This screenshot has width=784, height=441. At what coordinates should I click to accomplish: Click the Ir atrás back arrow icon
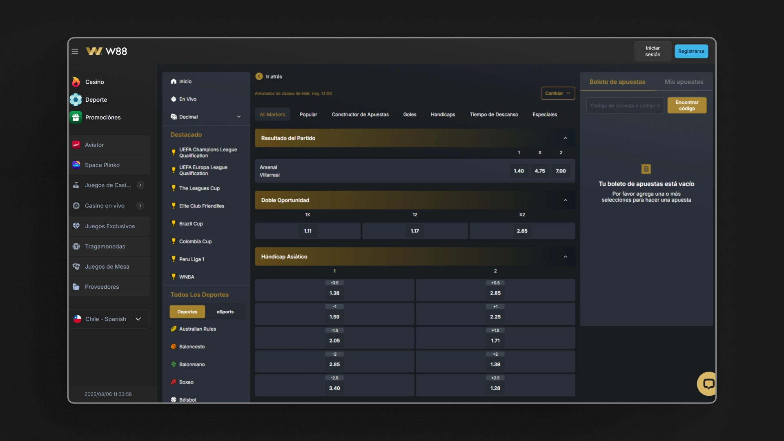pyautogui.click(x=259, y=77)
